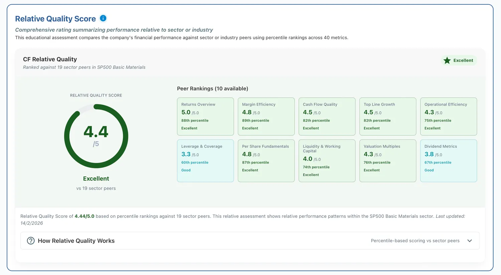Click Percentile-based scoring vs sector peers text
The height and width of the screenshot is (275, 501).
(x=415, y=241)
